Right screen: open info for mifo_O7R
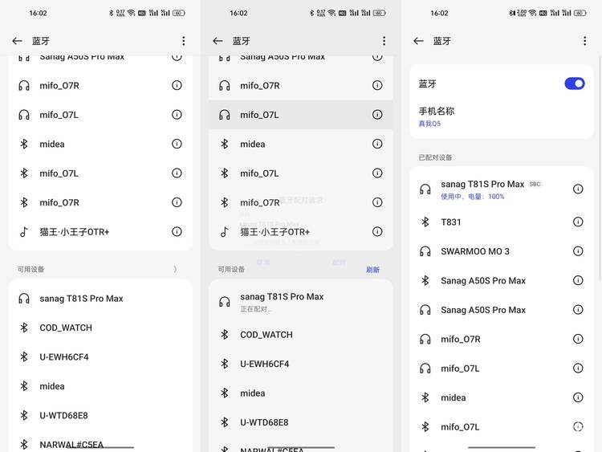 click(578, 339)
